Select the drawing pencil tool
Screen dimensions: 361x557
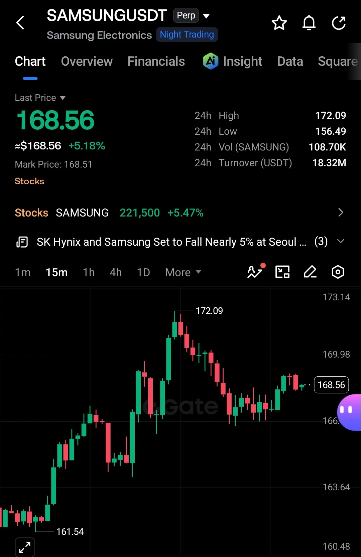[310, 272]
